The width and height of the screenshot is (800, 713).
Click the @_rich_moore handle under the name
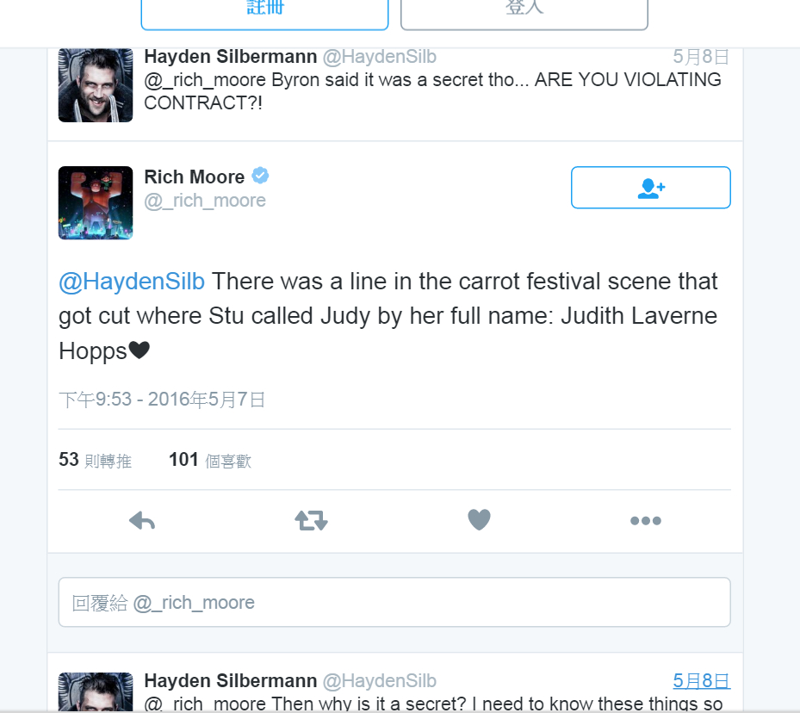click(x=205, y=201)
